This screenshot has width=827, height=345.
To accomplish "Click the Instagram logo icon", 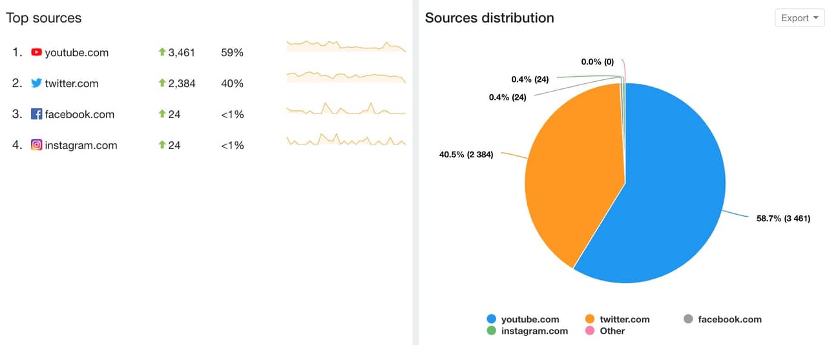I will pos(36,145).
